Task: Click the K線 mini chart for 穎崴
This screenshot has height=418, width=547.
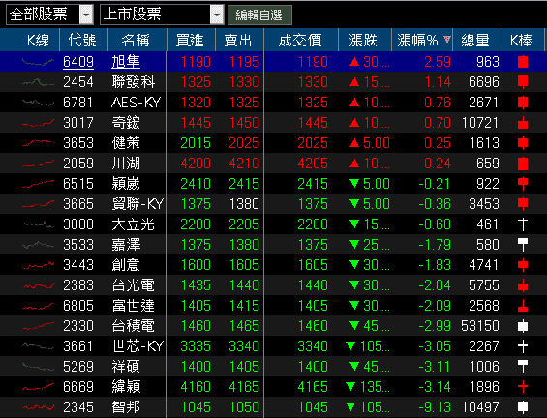Action: (38, 184)
